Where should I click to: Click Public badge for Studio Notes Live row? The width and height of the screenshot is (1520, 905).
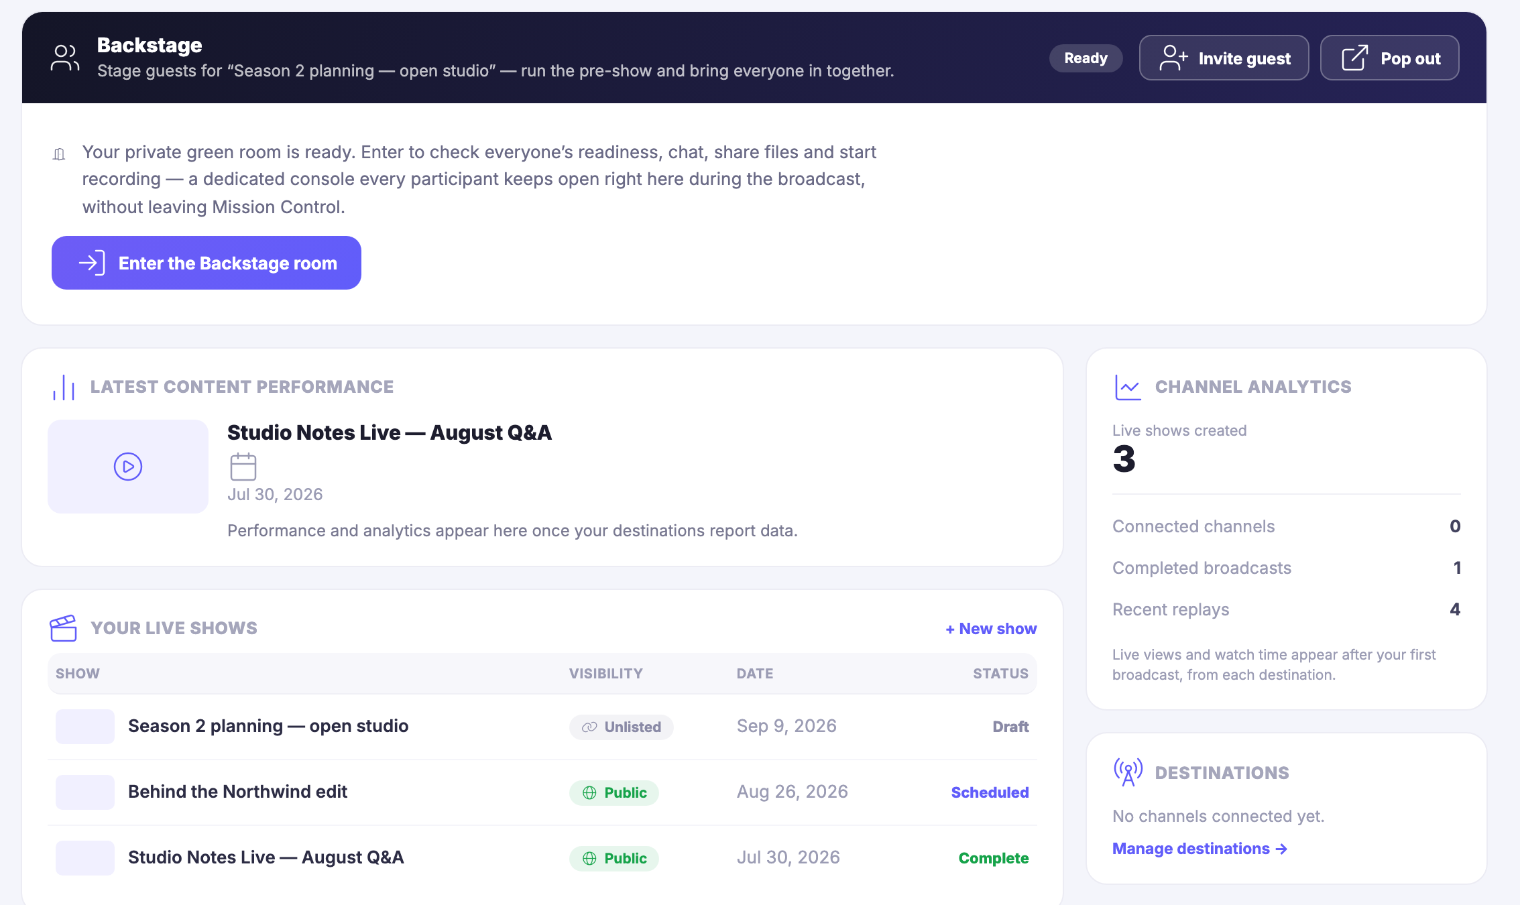pyautogui.click(x=614, y=858)
